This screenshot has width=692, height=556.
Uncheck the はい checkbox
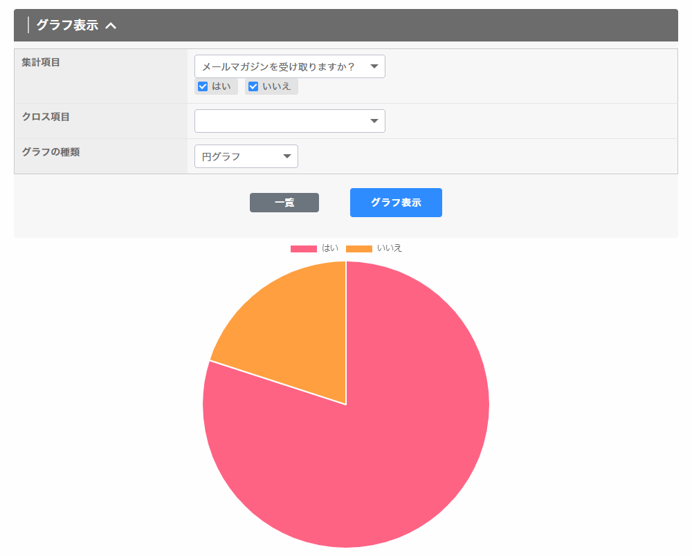tap(203, 86)
